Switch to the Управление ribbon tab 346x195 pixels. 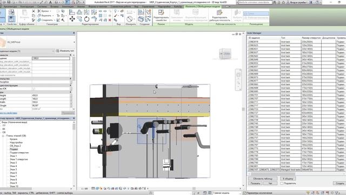point(148,6)
